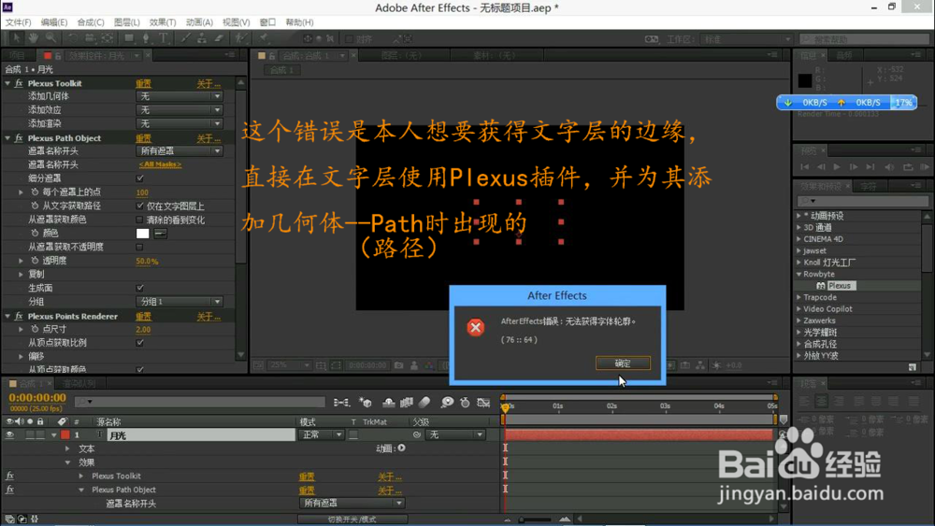Open the 添加渲染 dropdown
Viewport: 935px width, 526px height.
tap(180, 124)
